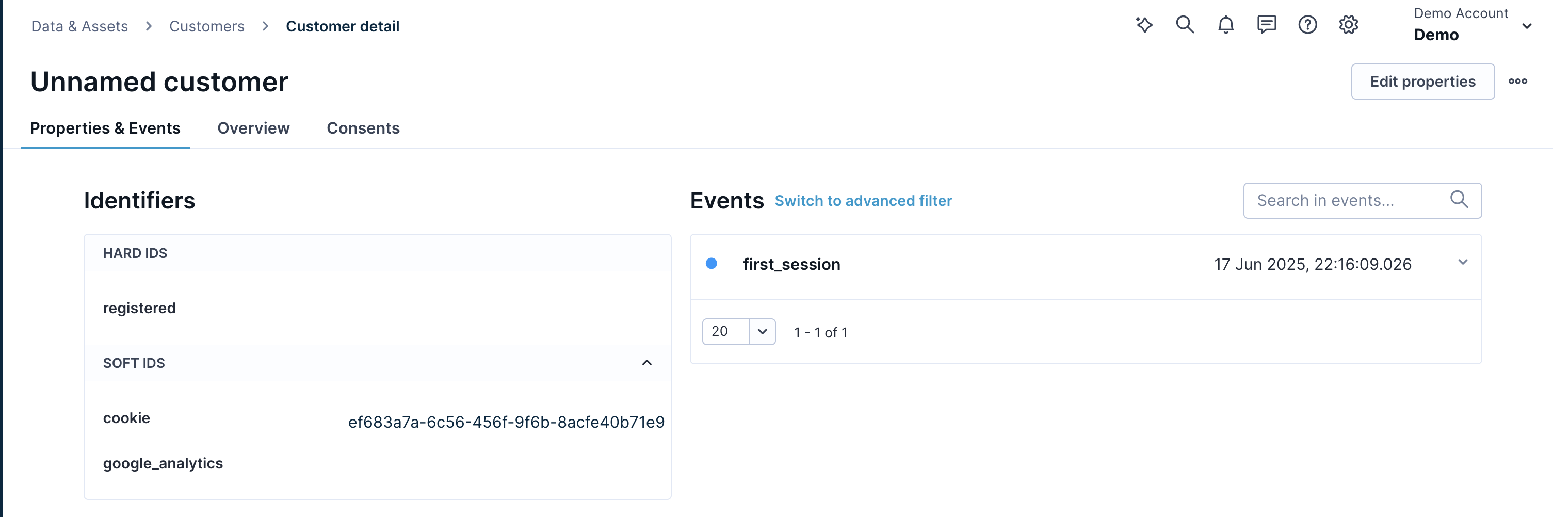
Task: Click the global search magnifier icon
Action: pyautogui.click(x=1185, y=25)
